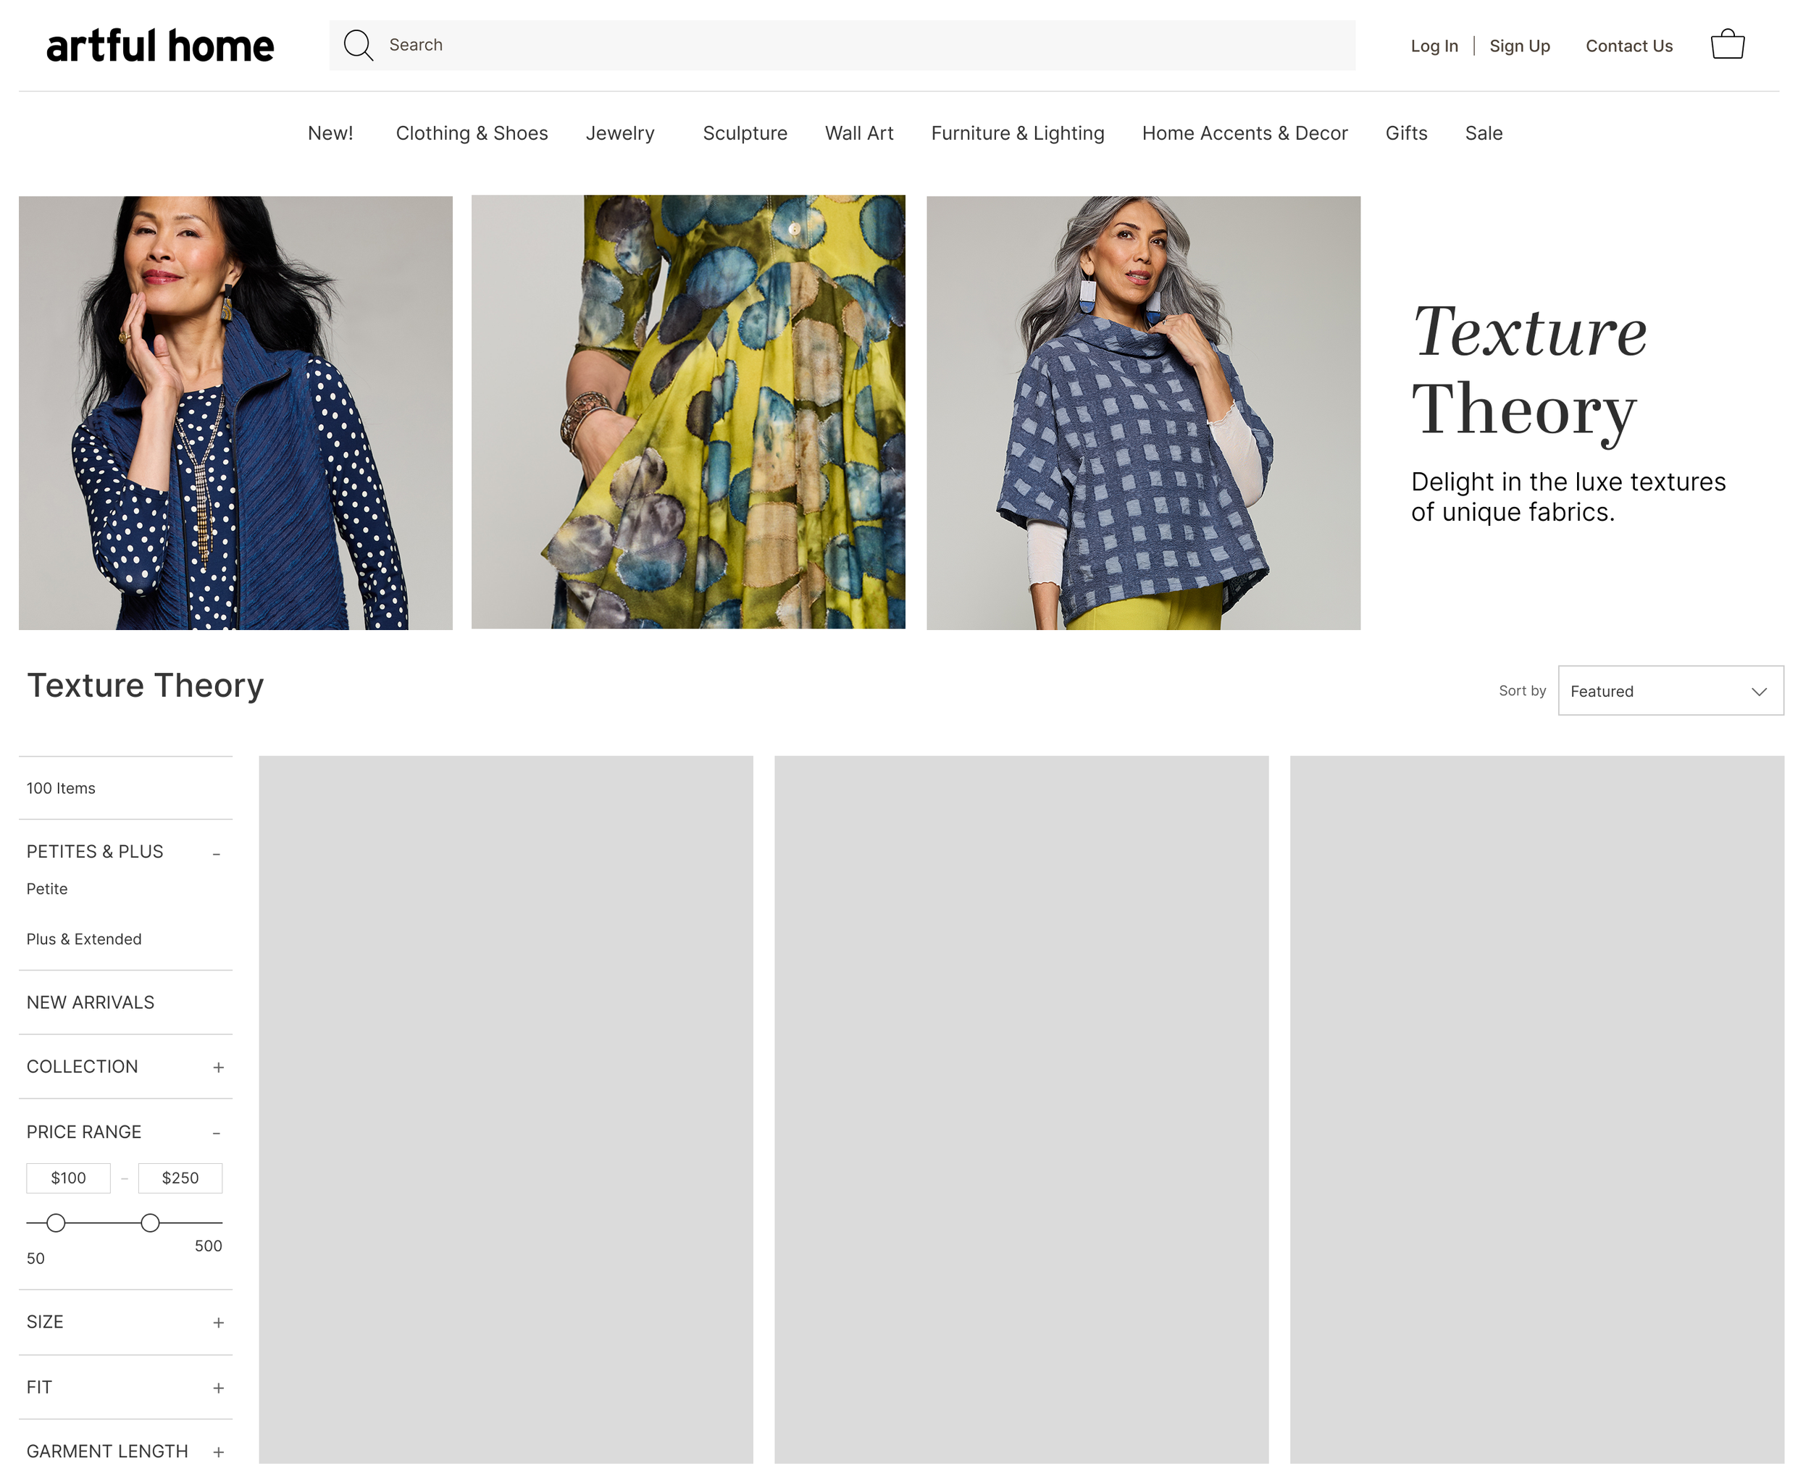Expand the Garment Length filter
Image resolution: width=1811 pixels, height=1484 pixels.
[219, 1451]
